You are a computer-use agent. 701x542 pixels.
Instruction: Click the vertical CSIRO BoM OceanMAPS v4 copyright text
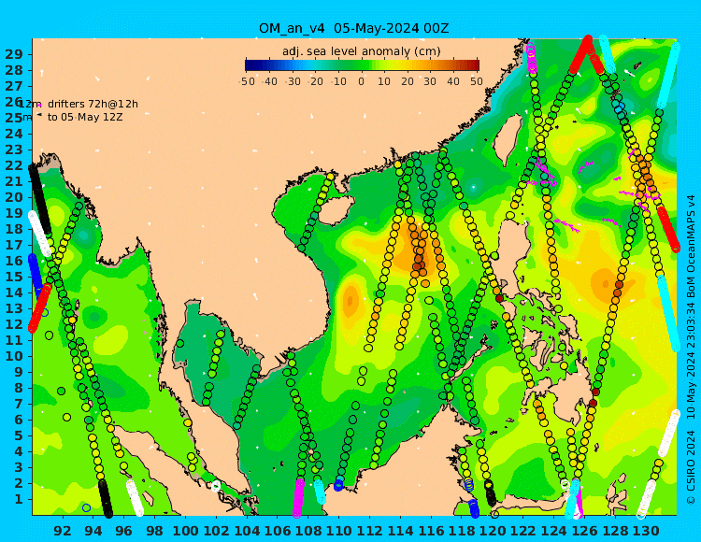(x=691, y=349)
